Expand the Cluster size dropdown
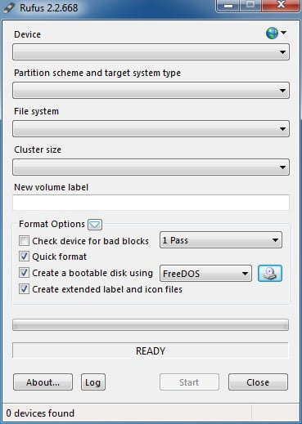Screen dimensions: 302x424 [151, 167]
